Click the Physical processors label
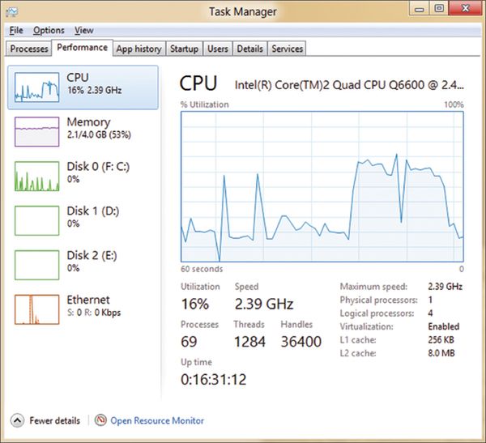The height and width of the screenshot is (443, 486). click(379, 300)
